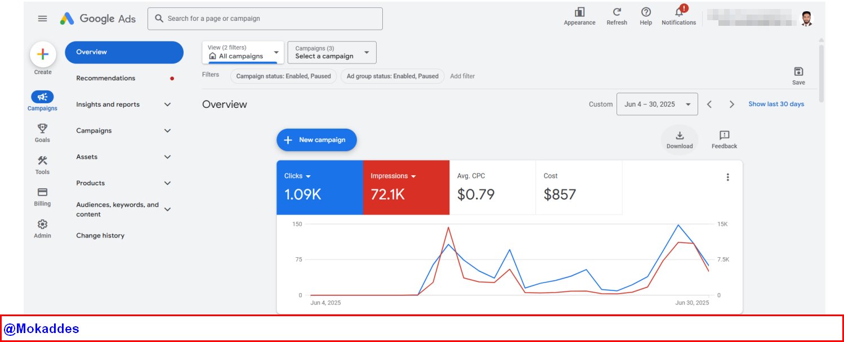Viewport: 844px width, 342px height.
Task: Select the Cost scorecard
Action: pyautogui.click(x=579, y=188)
